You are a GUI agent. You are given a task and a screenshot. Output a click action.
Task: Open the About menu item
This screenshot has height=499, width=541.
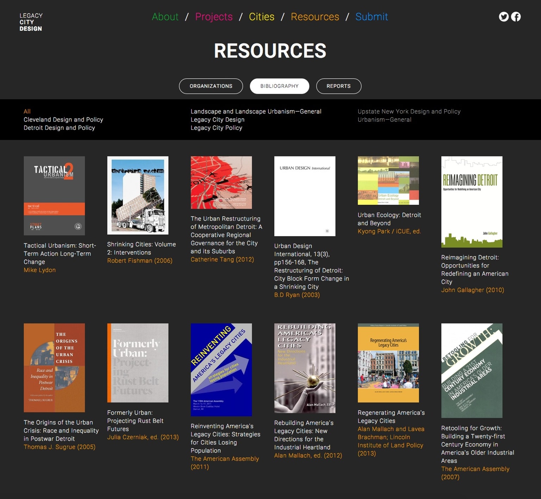click(165, 17)
